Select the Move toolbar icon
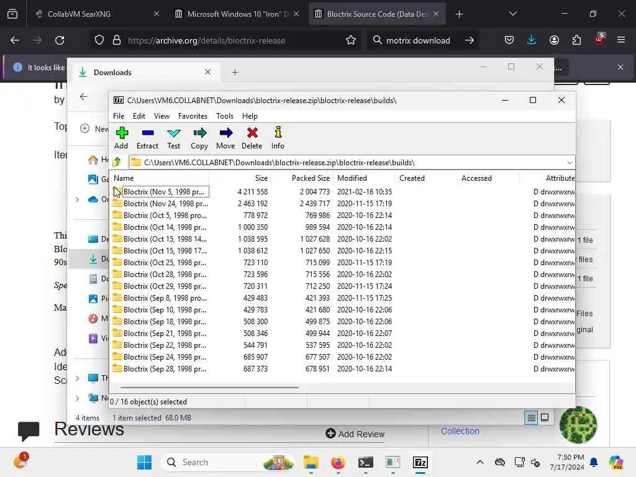 click(x=225, y=138)
